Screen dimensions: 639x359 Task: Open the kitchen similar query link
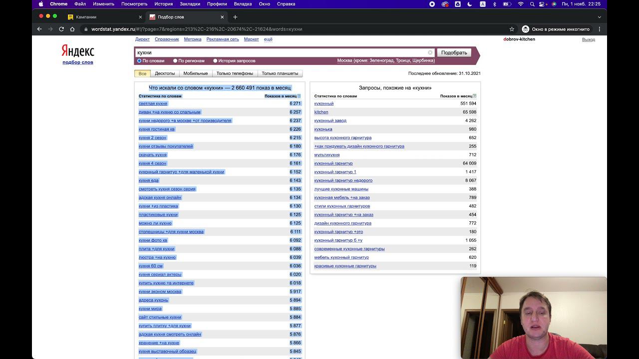coord(321,112)
